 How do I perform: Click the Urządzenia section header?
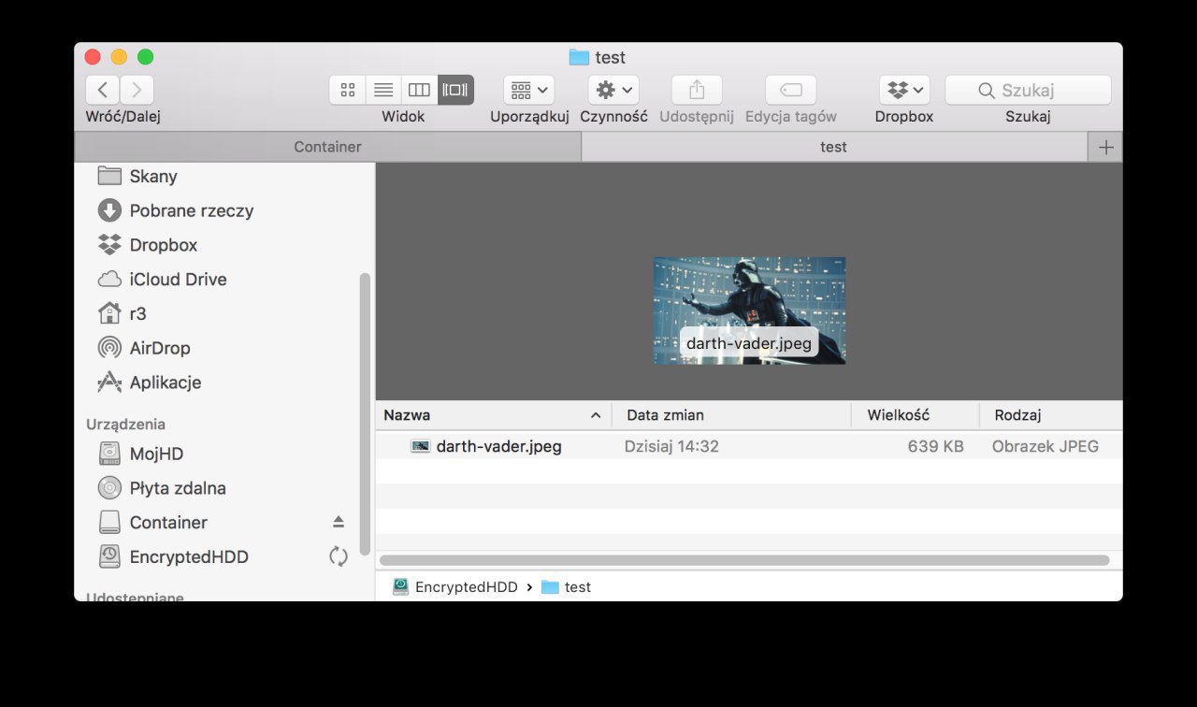pyautogui.click(x=125, y=424)
